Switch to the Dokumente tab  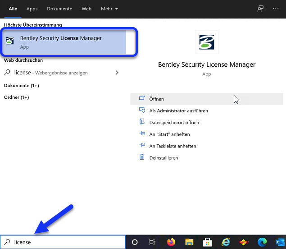[x=59, y=9]
